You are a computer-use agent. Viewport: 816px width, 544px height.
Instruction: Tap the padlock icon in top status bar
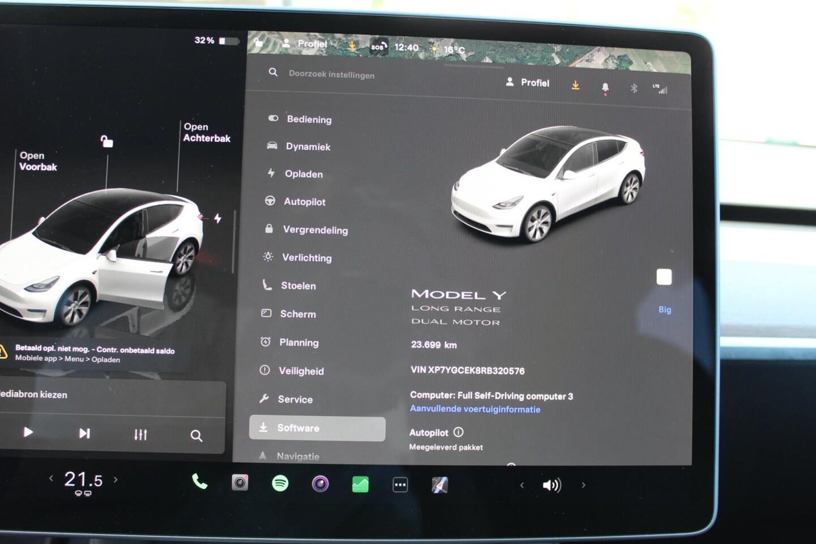[x=259, y=42]
